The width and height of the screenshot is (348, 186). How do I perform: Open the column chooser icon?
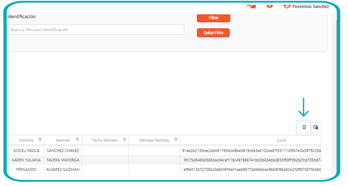coord(316,127)
